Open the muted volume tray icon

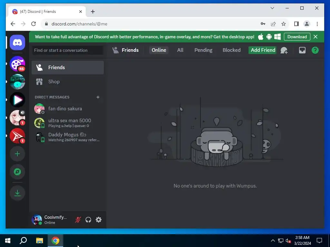(x=288, y=241)
